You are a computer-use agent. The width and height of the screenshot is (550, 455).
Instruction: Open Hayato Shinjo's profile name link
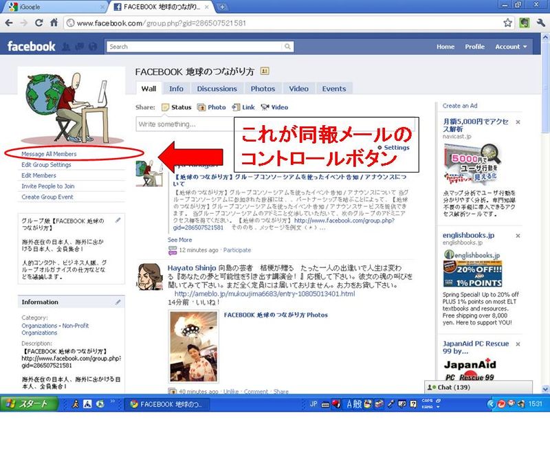click(x=192, y=268)
